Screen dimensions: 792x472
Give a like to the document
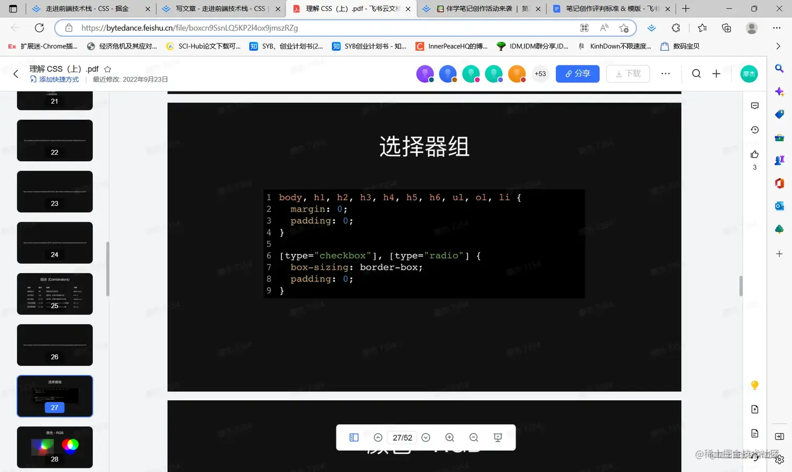pos(754,154)
